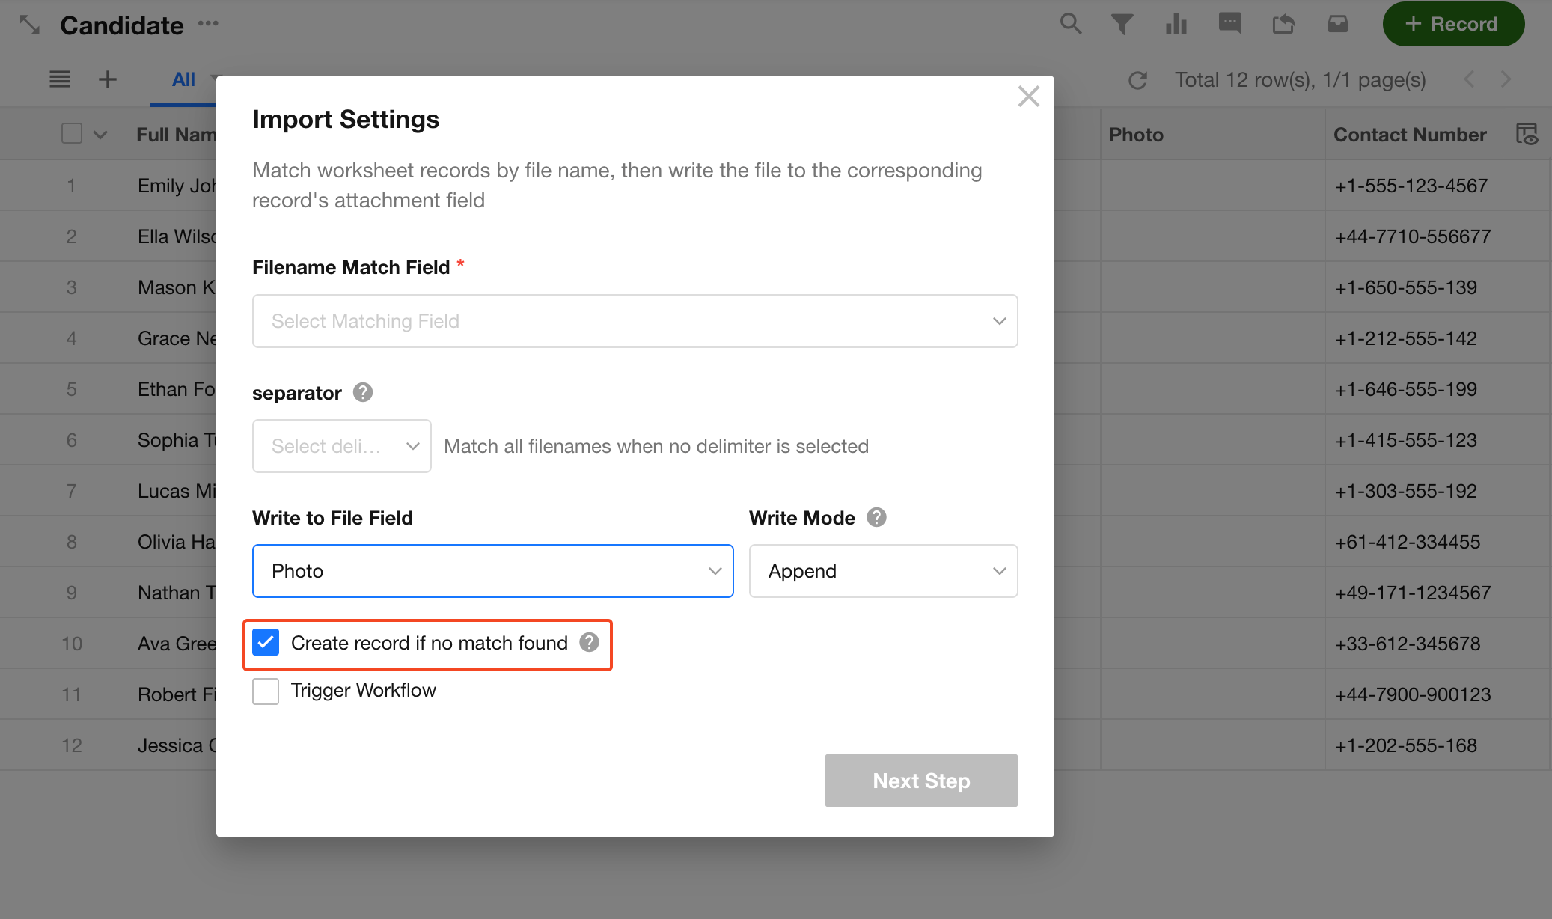Click the share export icon
The width and height of the screenshot is (1552, 919).
[1283, 24]
